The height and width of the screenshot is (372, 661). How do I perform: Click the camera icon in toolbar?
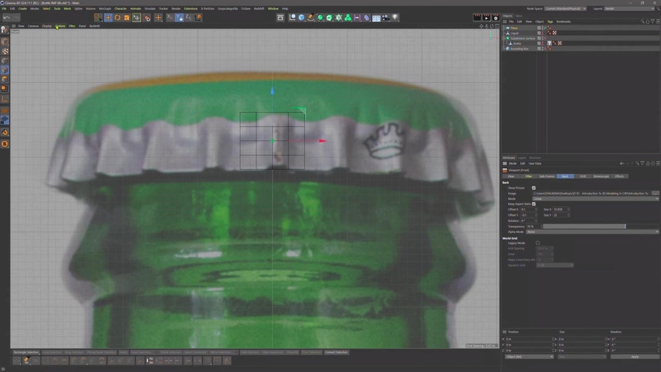[386, 17]
